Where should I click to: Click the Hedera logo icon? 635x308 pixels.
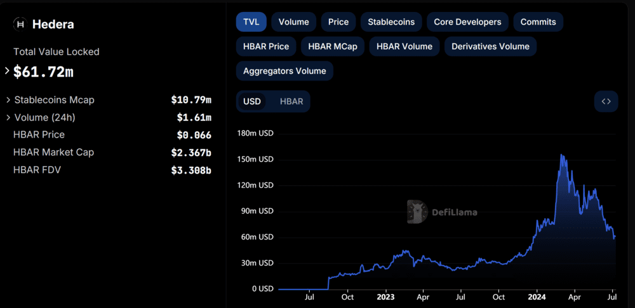(20, 24)
